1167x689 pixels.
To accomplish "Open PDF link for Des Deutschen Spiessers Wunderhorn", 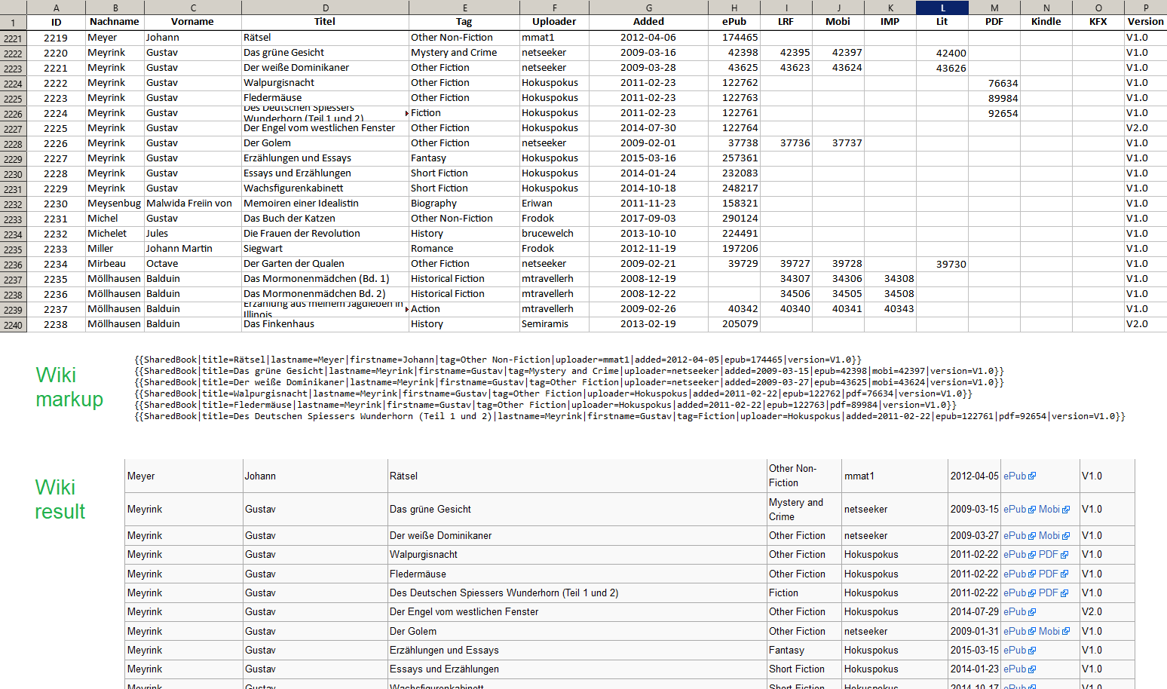I will coord(1053,593).
